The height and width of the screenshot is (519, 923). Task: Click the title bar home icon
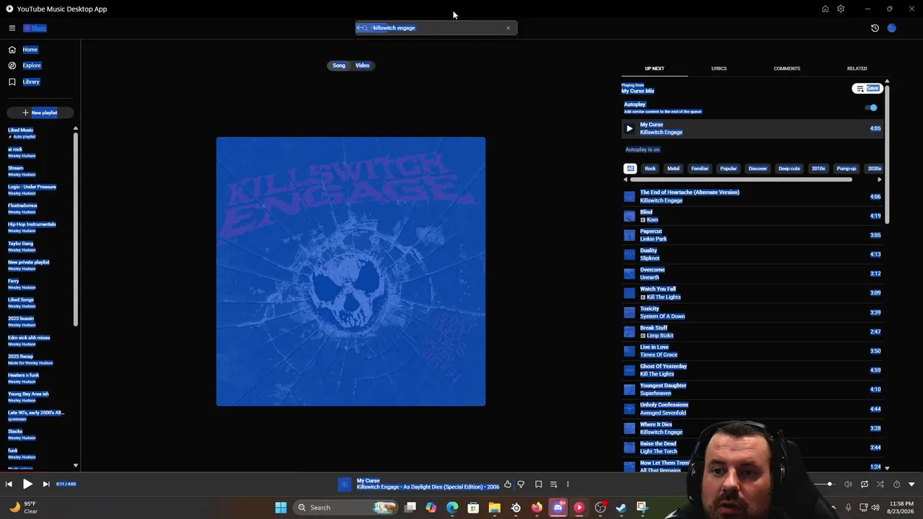[x=825, y=9]
